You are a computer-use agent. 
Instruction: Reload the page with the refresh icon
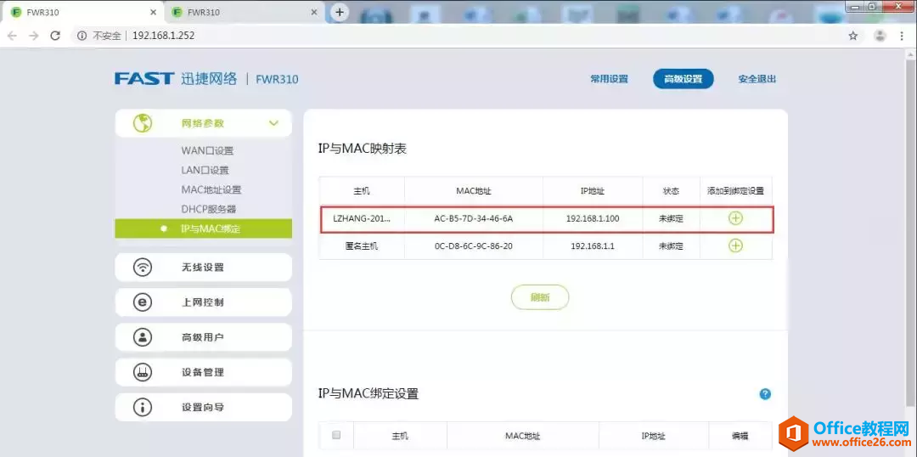[x=55, y=36]
